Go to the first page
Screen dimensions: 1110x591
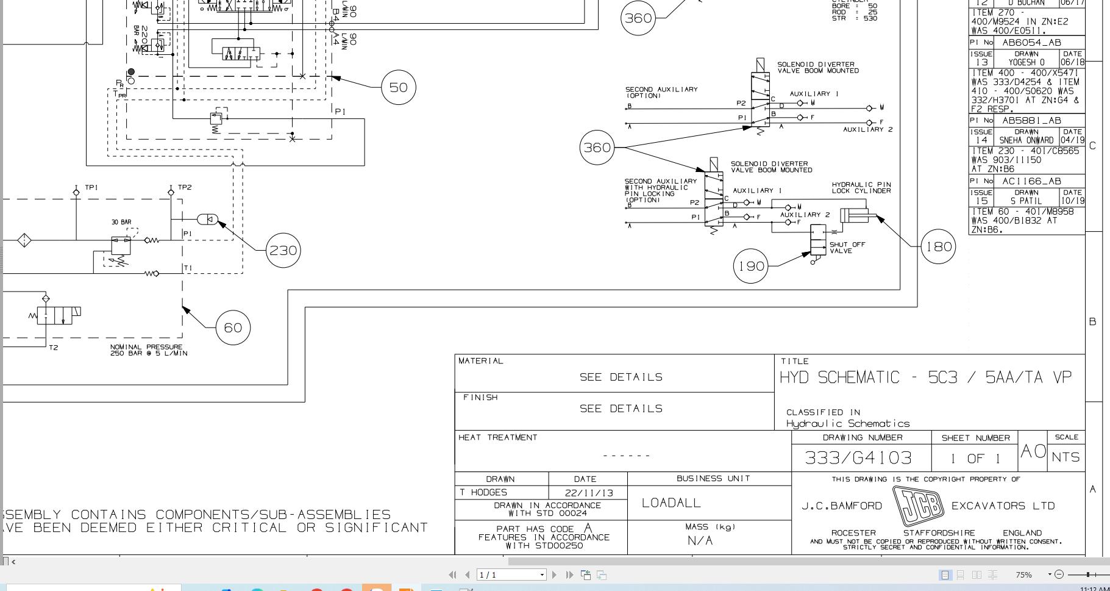tap(452, 575)
